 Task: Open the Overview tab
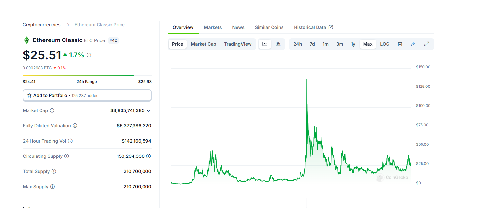click(x=183, y=27)
